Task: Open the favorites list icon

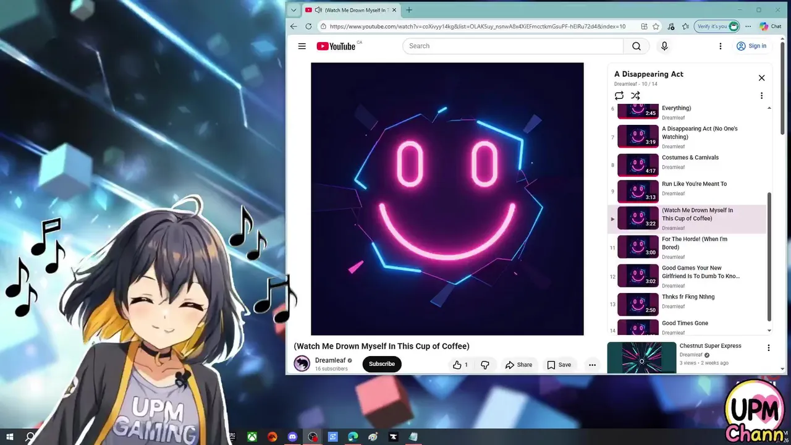Action: point(685,27)
